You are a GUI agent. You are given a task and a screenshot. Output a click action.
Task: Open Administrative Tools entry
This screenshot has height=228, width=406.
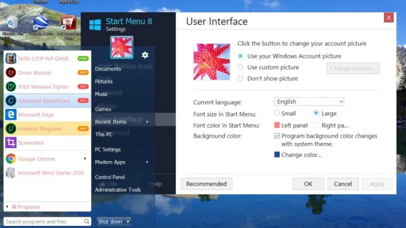pyautogui.click(x=118, y=189)
